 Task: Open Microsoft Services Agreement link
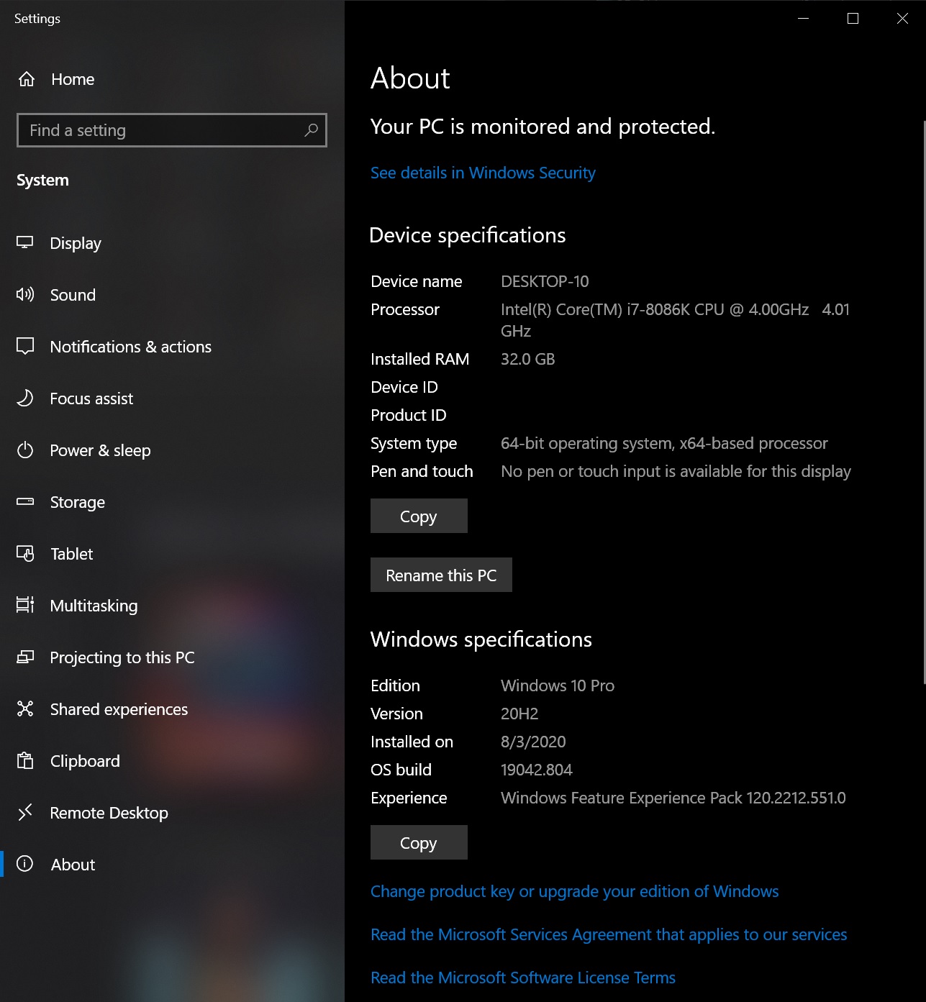(x=609, y=934)
